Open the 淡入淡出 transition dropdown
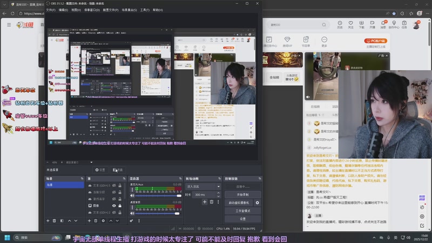The height and width of the screenshot is (243, 432). (203, 186)
